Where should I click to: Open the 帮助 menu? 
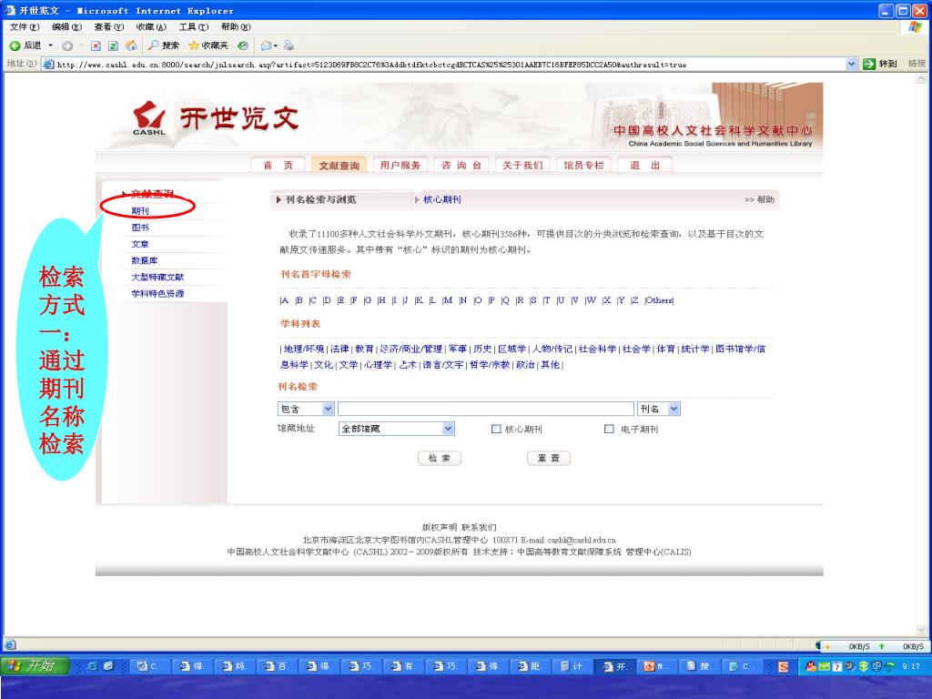[x=236, y=26]
